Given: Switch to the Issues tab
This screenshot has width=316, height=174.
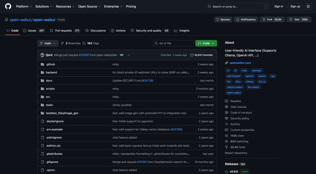Looking at the screenshot, I should click(x=34, y=31).
